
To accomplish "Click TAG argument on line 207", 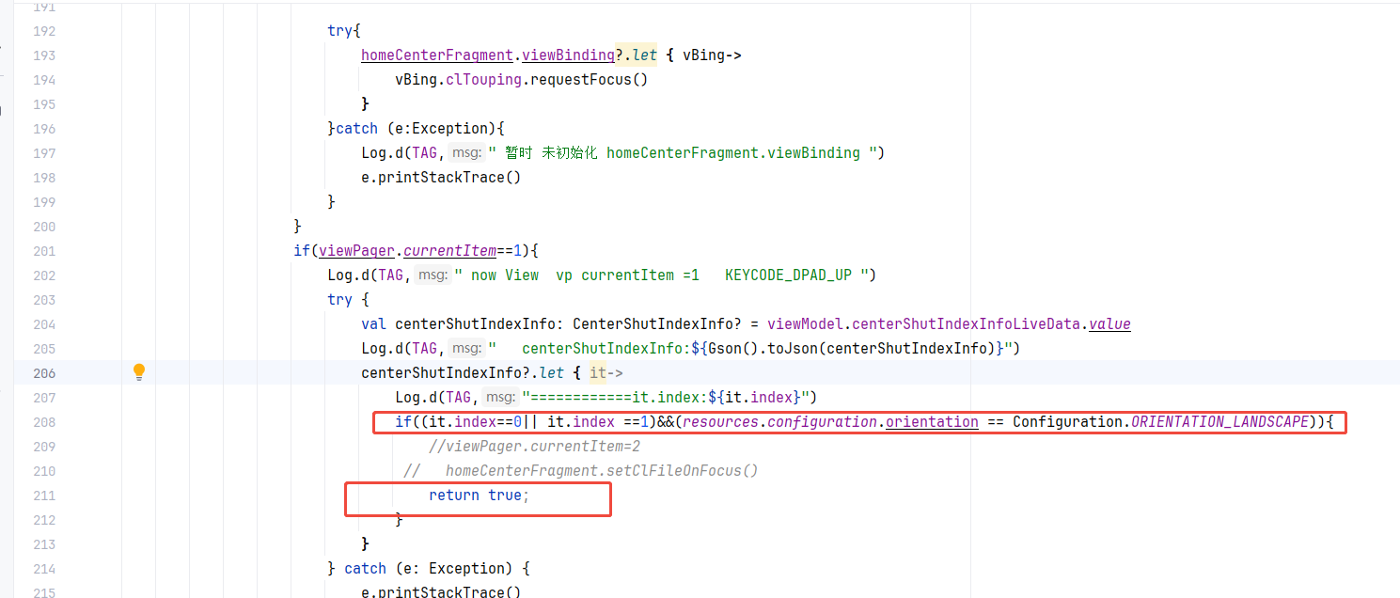I will pos(458,398).
